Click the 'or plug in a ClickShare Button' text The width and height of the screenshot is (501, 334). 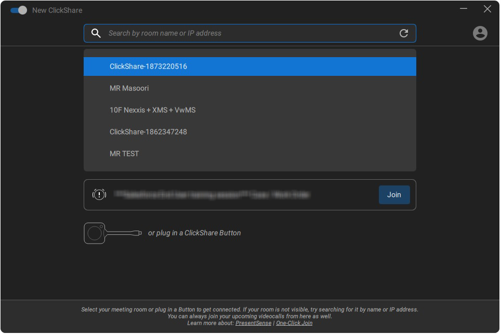pos(194,233)
